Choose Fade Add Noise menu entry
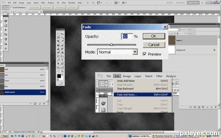 pos(143,95)
